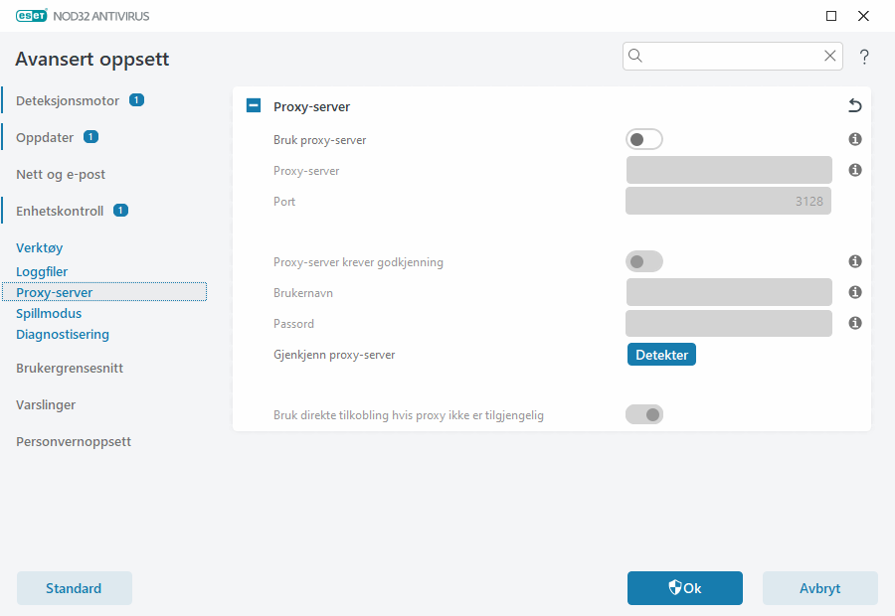The height and width of the screenshot is (616, 895).
Task: Enable Bruk direkte tilkobling hvis proxy utilgjengelig
Action: point(643,414)
